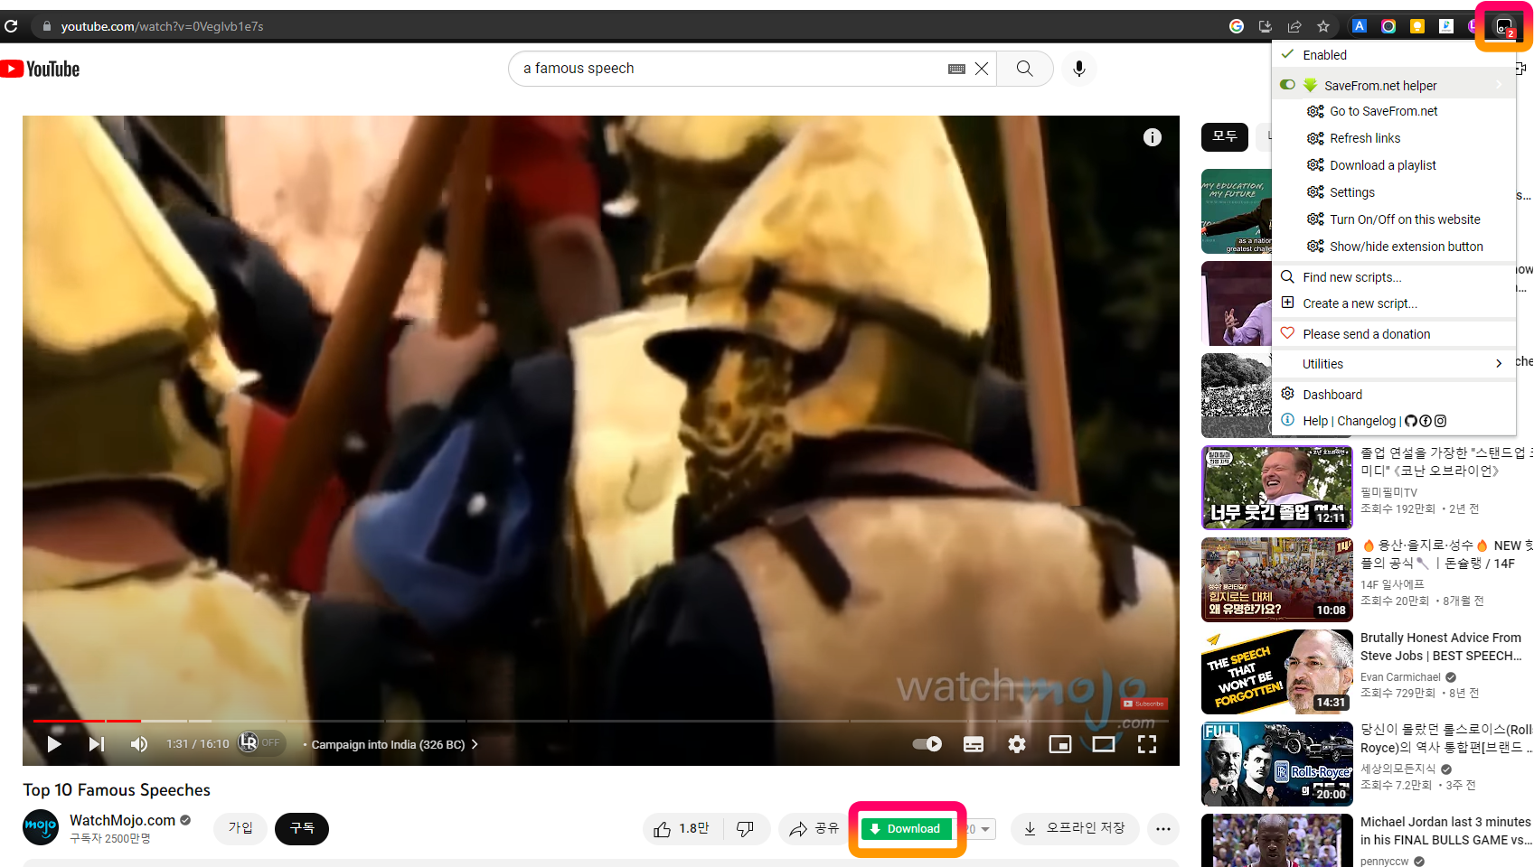The height and width of the screenshot is (867, 1534).
Task: Switch to theater mode
Action: pyautogui.click(x=1104, y=744)
